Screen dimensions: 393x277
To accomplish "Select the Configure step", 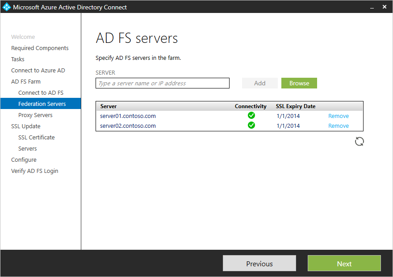I will point(24,159).
